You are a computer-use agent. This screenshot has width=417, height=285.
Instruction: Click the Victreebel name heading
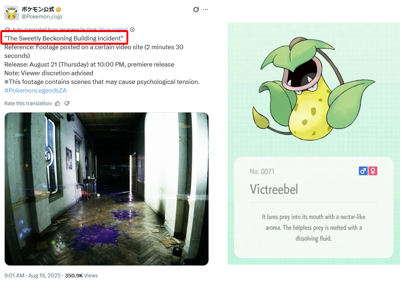[274, 189]
